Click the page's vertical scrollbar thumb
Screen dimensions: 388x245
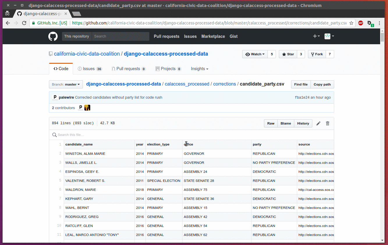click(382, 37)
